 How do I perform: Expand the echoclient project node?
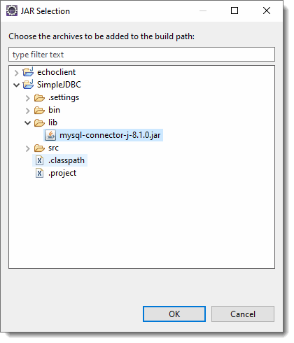point(16,73)
